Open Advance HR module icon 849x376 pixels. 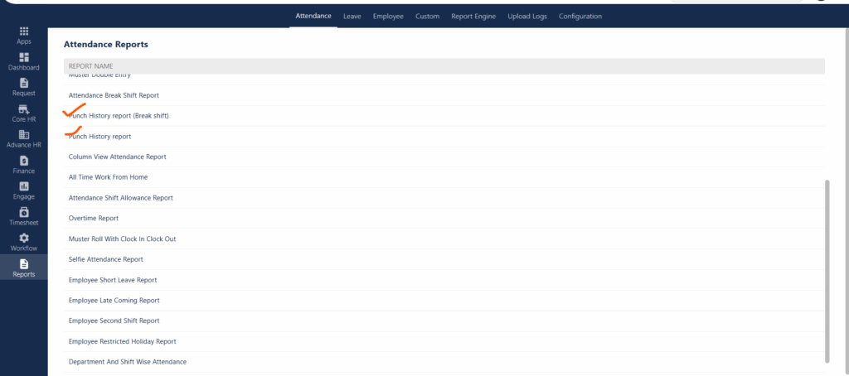click(x=23, y=135)
